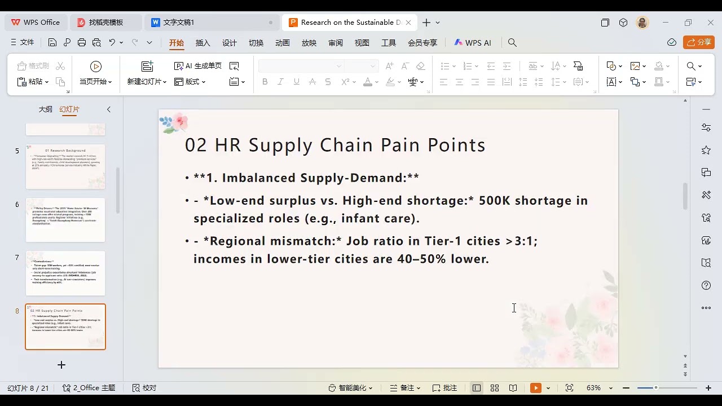This screenshot has width=722, height=406.
Task: Switch to normal view icon in status bar
Action: point(477,388)
